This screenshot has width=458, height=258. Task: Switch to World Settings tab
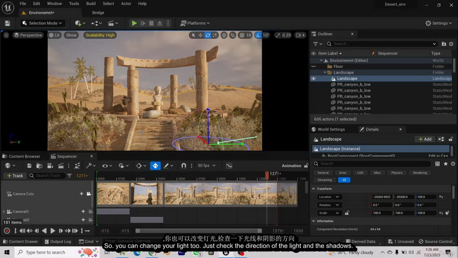(x=328, y=129)
